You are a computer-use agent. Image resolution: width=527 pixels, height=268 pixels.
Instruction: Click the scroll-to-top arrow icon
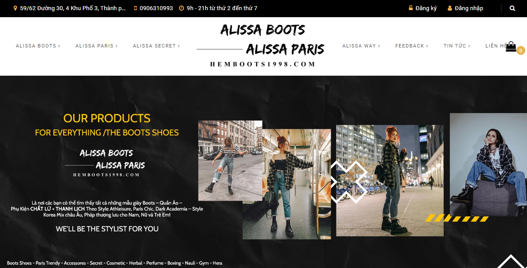(x=511, y=262)
